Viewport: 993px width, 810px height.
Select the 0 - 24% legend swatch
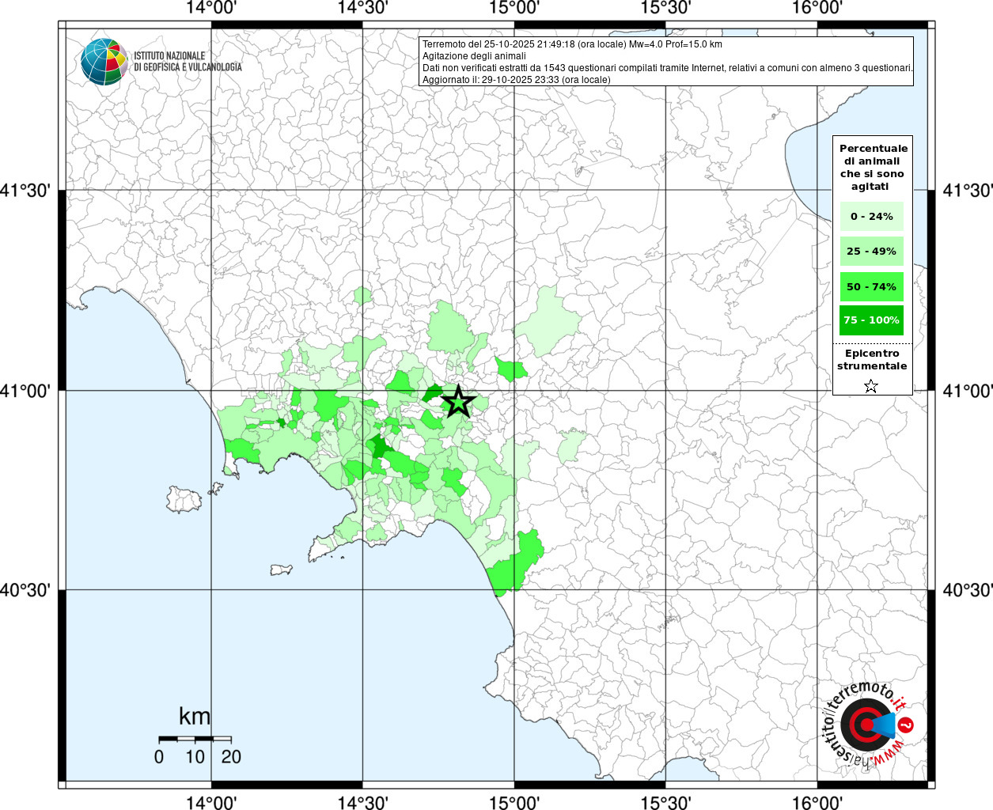tap(871, 216)
